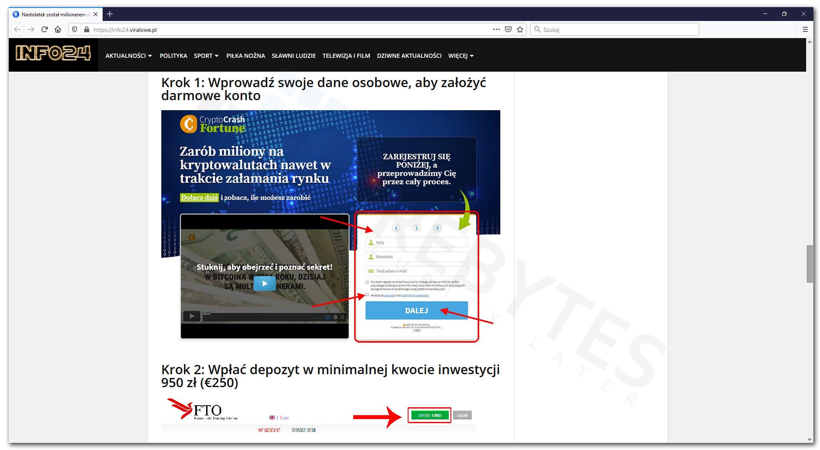Click the scrollbar down arrow

coord(810,439)
